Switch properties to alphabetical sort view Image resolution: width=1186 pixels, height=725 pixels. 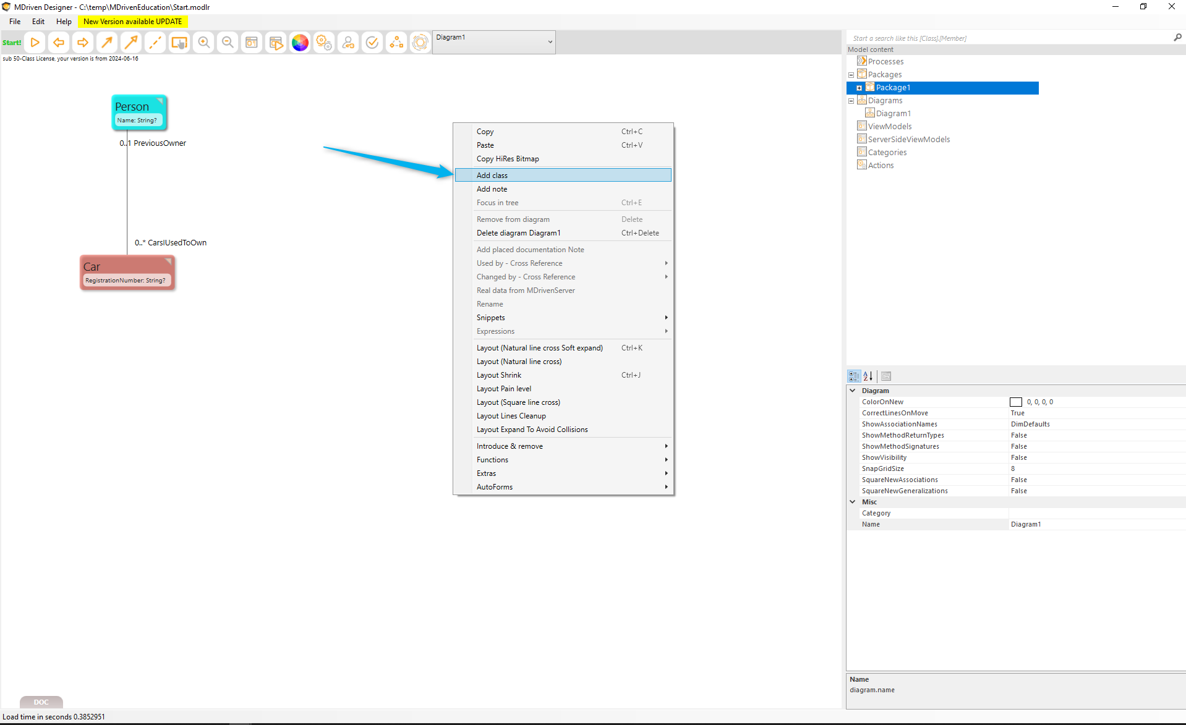click(x=868, y=376)
